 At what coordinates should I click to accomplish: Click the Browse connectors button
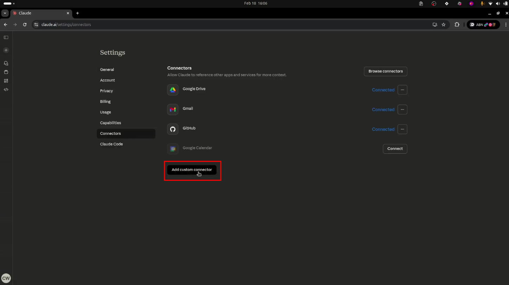[x=385, y=71]
